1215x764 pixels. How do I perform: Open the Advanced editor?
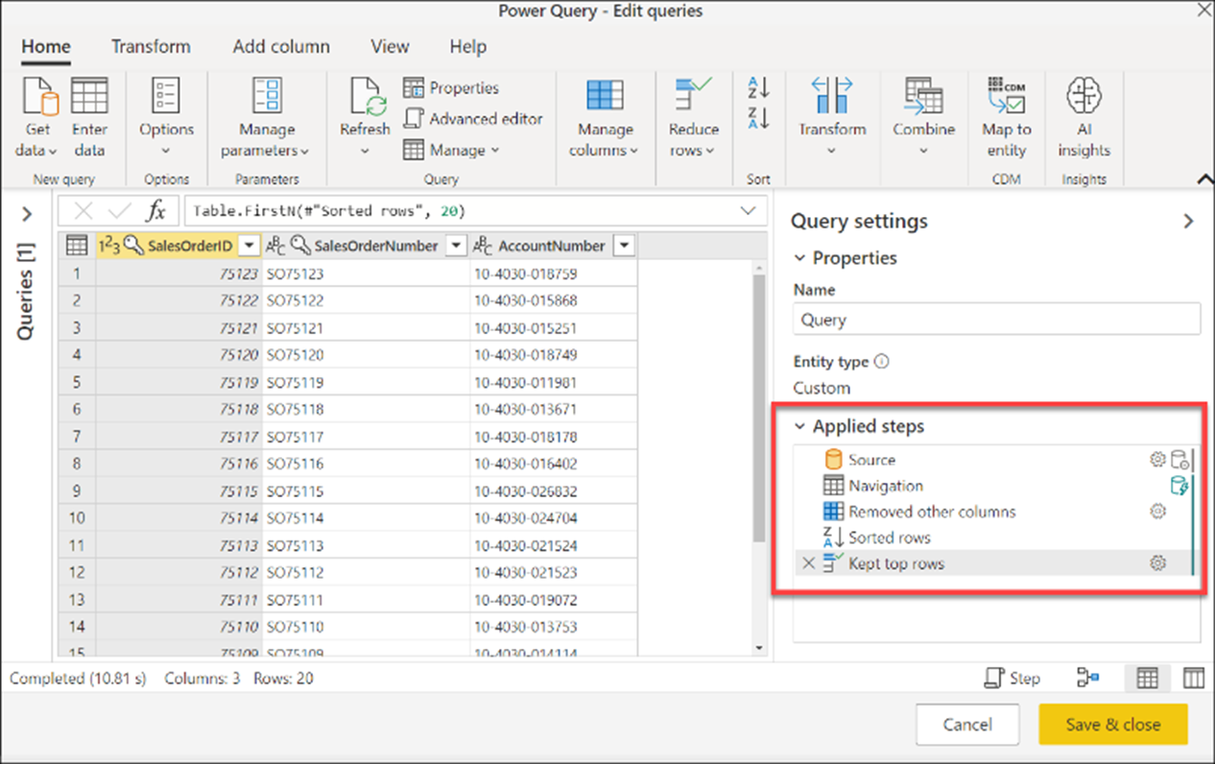pos(473,119)
